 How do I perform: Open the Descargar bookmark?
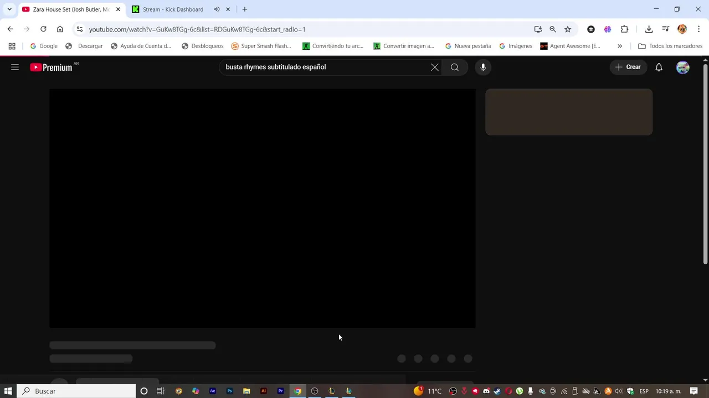(84, 46)
